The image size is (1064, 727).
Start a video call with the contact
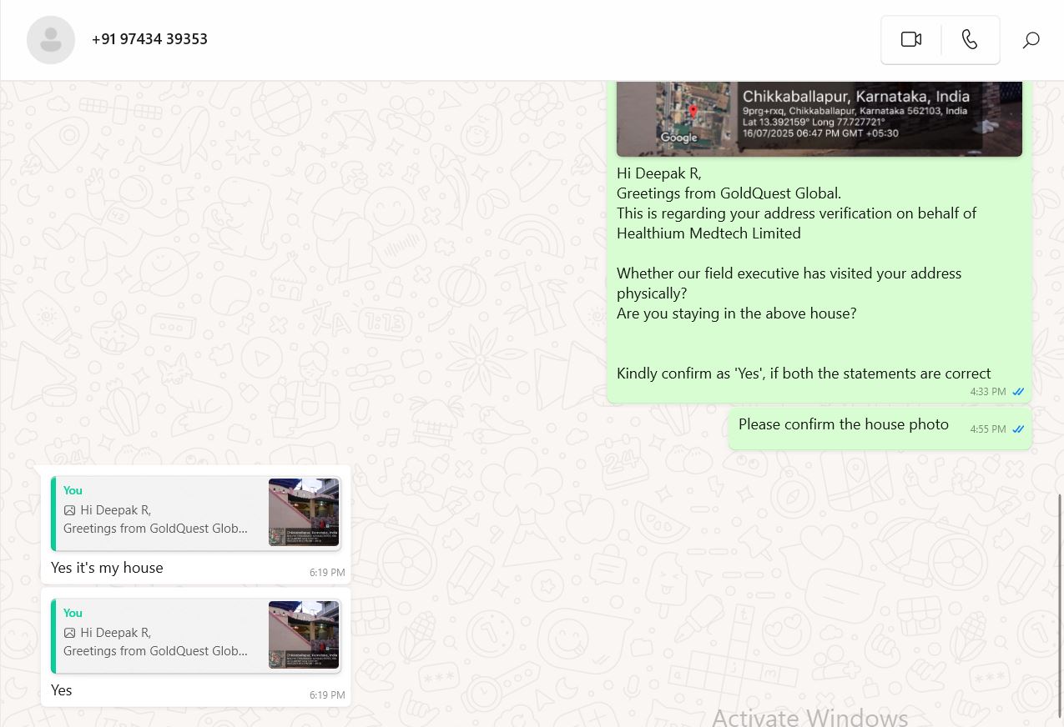pos(910,40)
